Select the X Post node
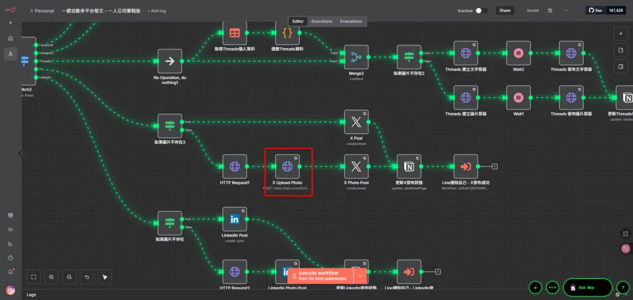The width and height of the screenshot is (633, 300). [x=356, y=122]
